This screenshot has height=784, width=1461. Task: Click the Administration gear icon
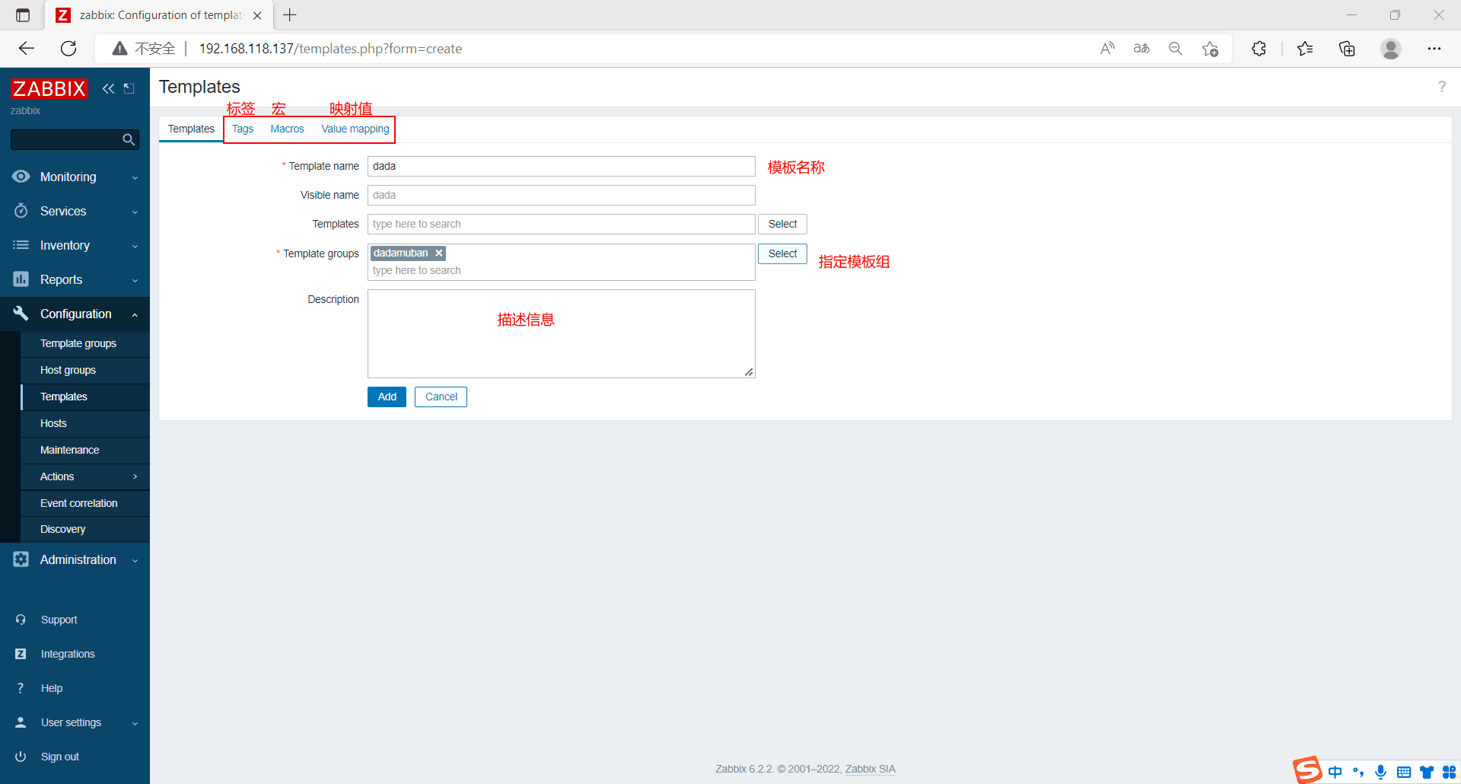coord(21,559)
